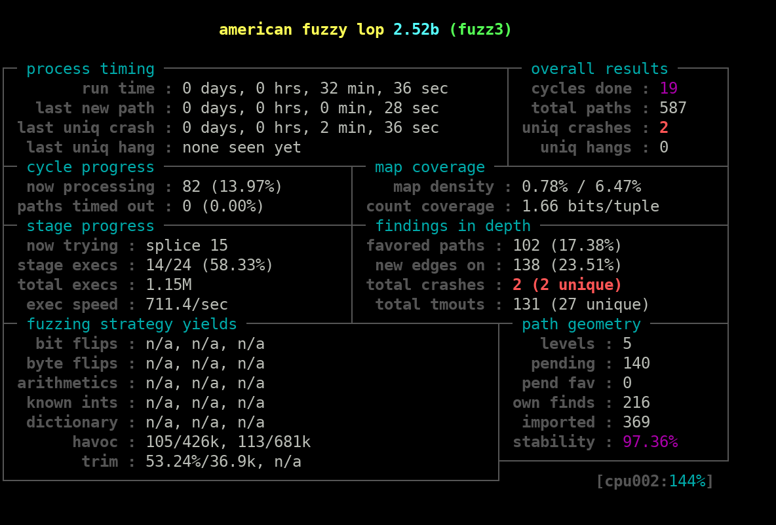Click 'none seen yet' for last uniq hang
Image resolution: width=776 pixels, height=525 pixels.
tap(241, 147)
